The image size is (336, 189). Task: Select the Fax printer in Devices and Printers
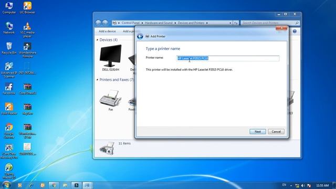(111, 100)
